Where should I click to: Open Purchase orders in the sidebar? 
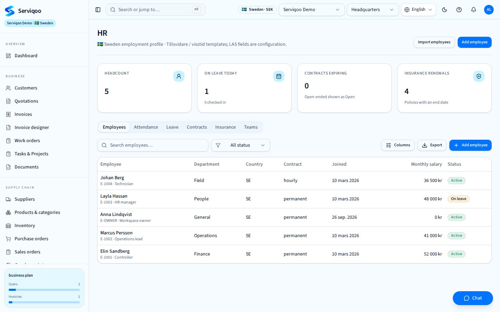[44, 239]
